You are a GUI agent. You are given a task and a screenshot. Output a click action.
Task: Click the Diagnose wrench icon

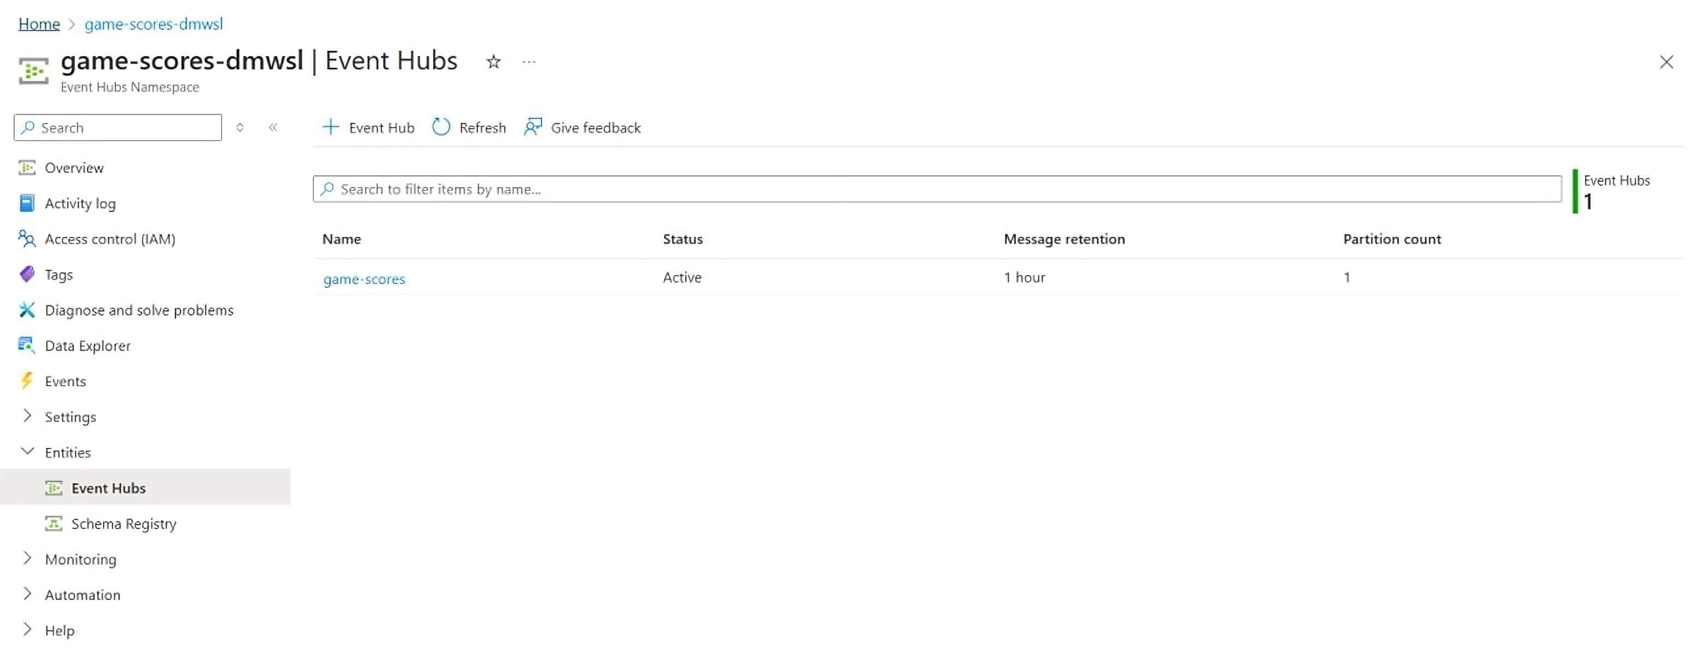[x=27, y=309]
